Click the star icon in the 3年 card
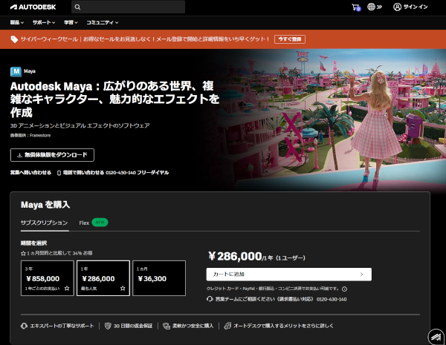 click(67, 288)
